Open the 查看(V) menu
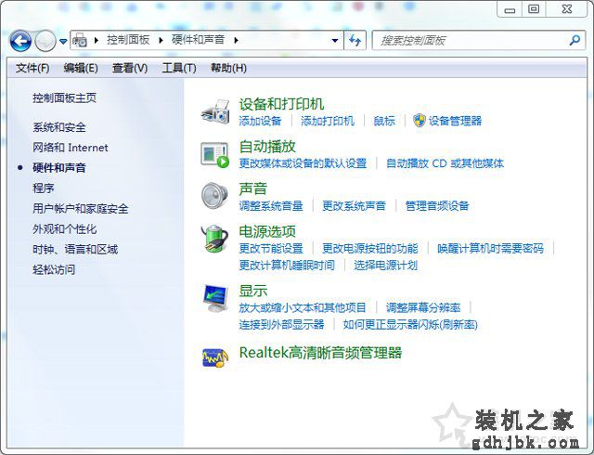 130,69
